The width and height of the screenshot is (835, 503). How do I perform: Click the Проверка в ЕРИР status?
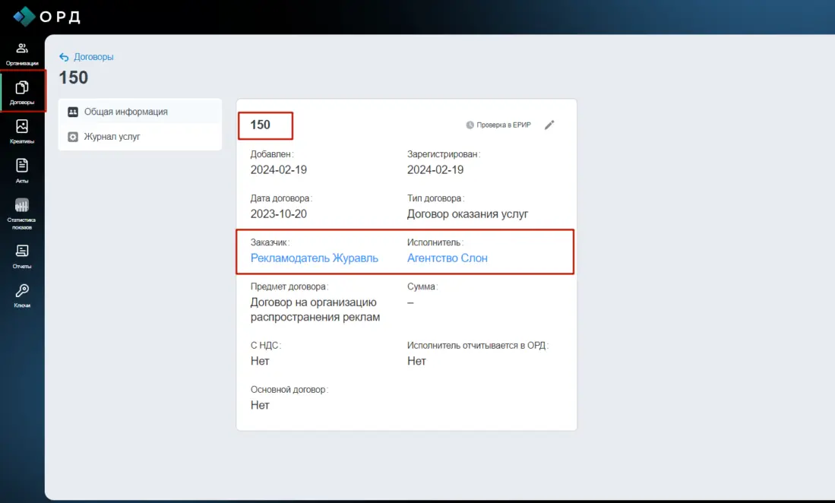498,125
